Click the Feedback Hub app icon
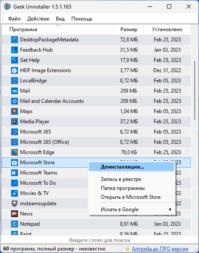This screenshot has width=199, height=253. [15, 50]
